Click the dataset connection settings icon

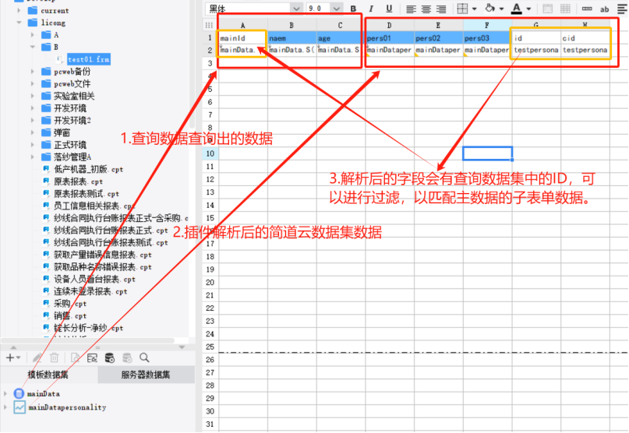tap(92, 357)
